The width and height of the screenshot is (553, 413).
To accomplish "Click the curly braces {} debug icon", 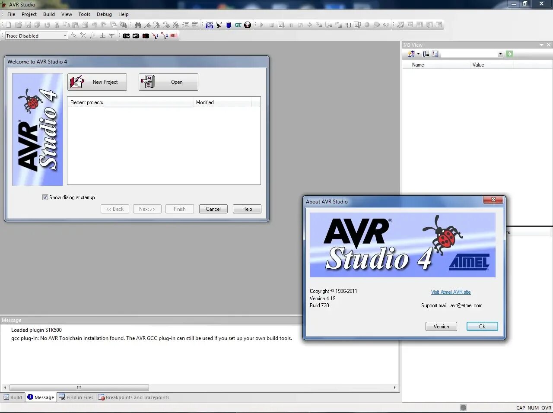I will tap(348, 25).
